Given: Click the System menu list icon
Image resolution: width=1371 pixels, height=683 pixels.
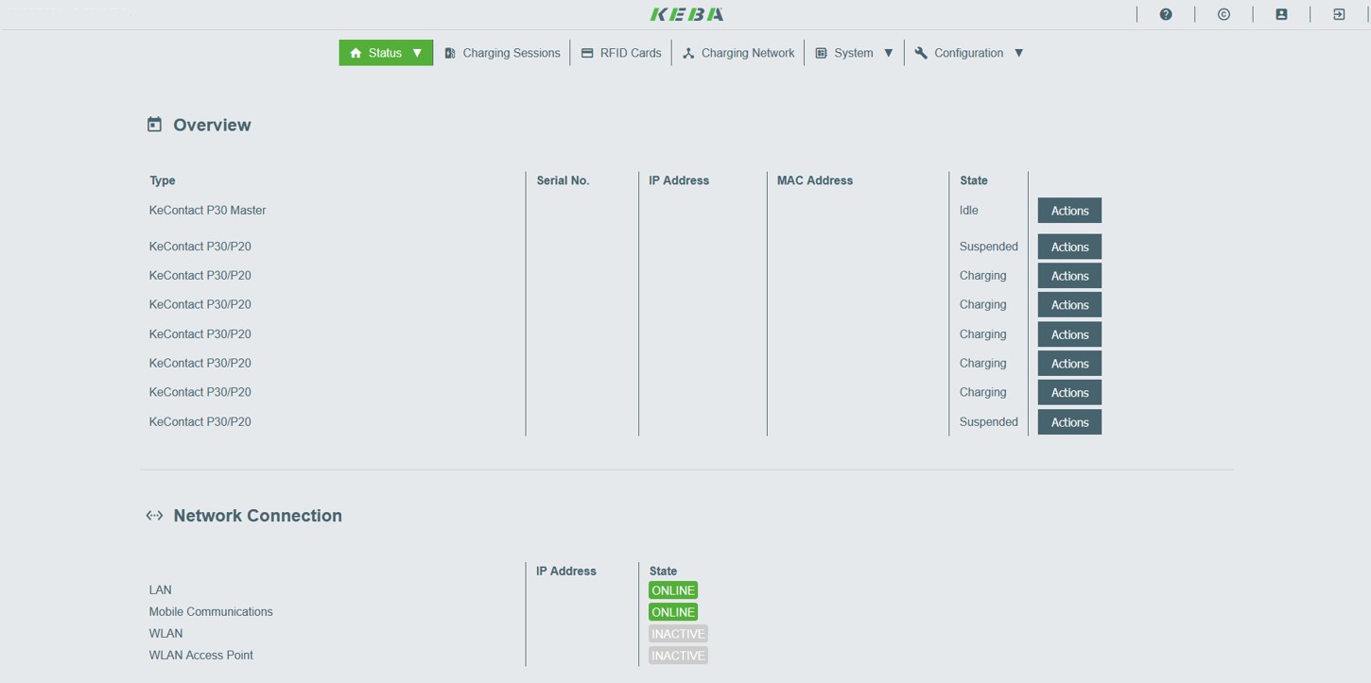Looking at the screenshot, I should 821,53.
